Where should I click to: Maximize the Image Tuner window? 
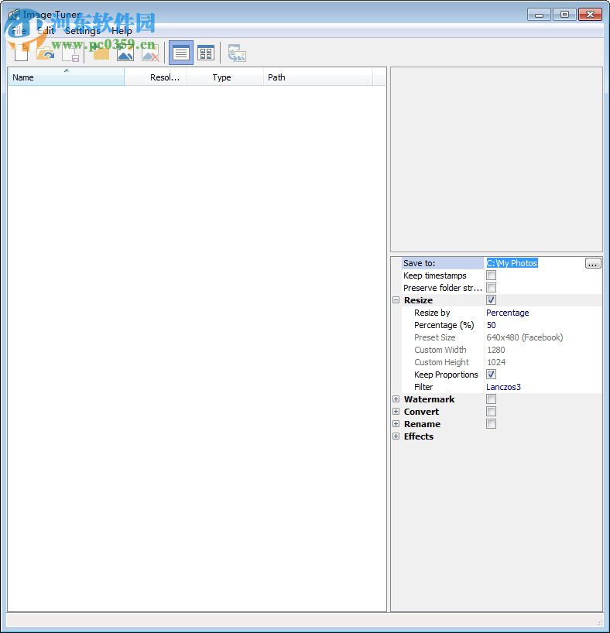pos(564,15)
